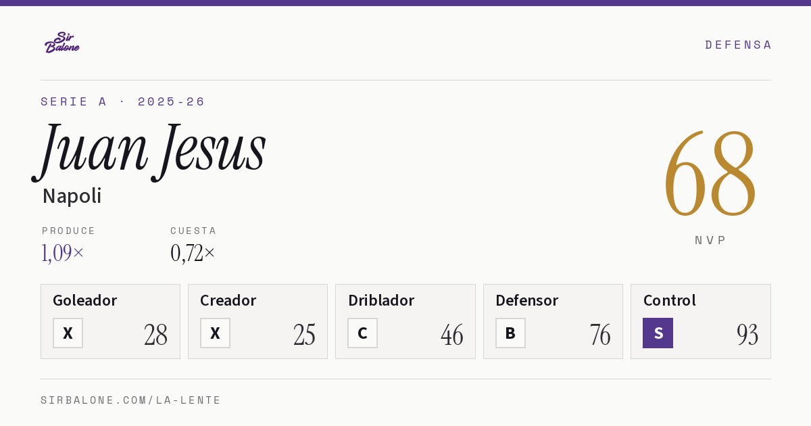Click the purple S grade badge
Viewport: 811px width, 426px height.
click(658, 333)
